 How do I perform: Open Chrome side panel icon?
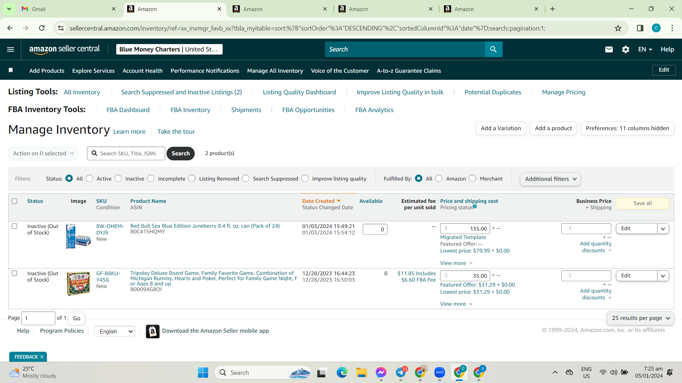[640, 28]
